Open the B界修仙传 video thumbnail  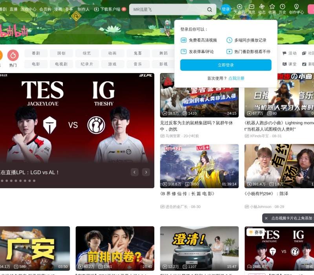tap(199, 166)
